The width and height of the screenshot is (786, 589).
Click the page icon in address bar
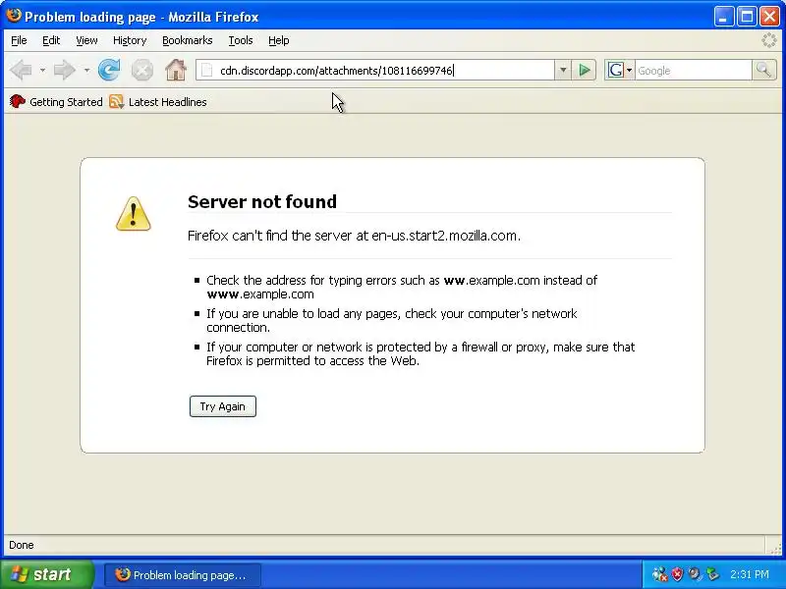206,71
